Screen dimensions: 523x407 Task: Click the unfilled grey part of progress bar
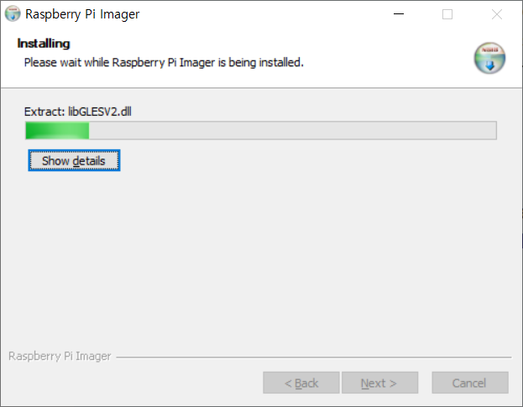pyautogui.click(x=292, y=130)
